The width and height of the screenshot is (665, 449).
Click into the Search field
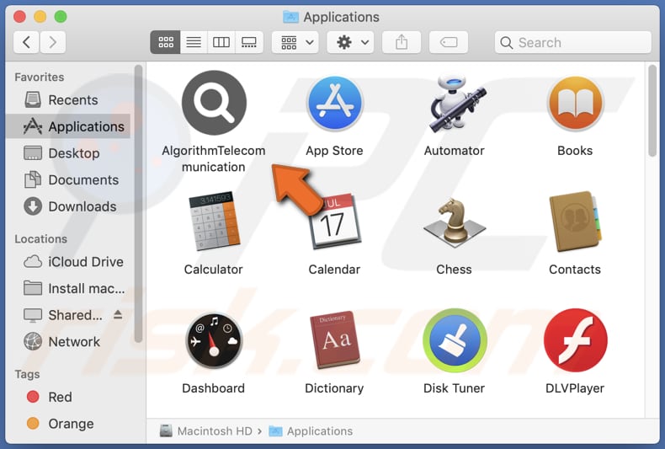pos(573,42)
